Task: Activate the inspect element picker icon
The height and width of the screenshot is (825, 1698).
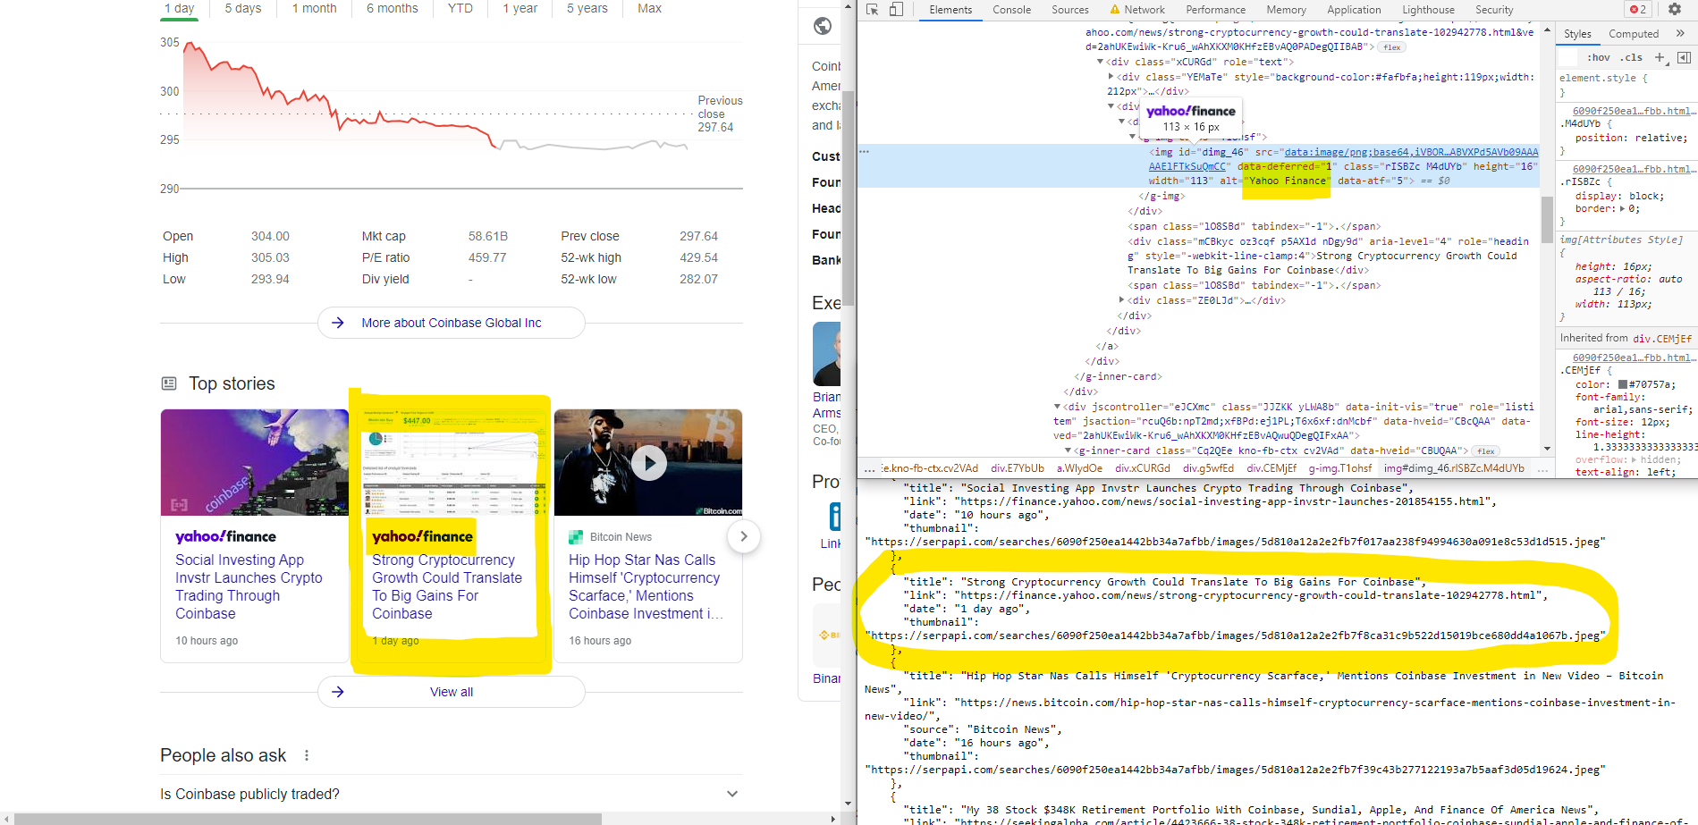Action: coord(873,10)
